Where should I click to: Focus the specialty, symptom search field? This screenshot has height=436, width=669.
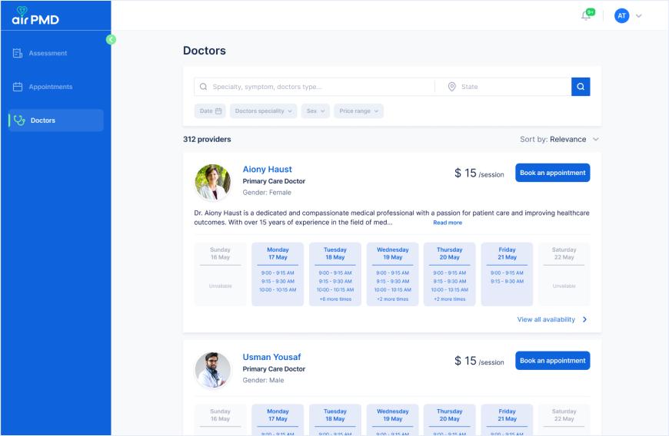pyautogui.click(x=315, y=87)
